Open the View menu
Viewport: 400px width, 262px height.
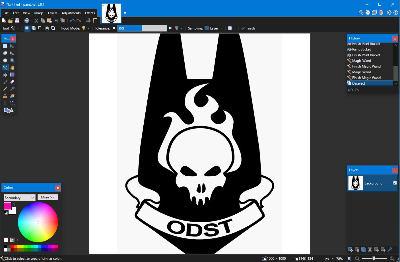[x=26, y=13]
